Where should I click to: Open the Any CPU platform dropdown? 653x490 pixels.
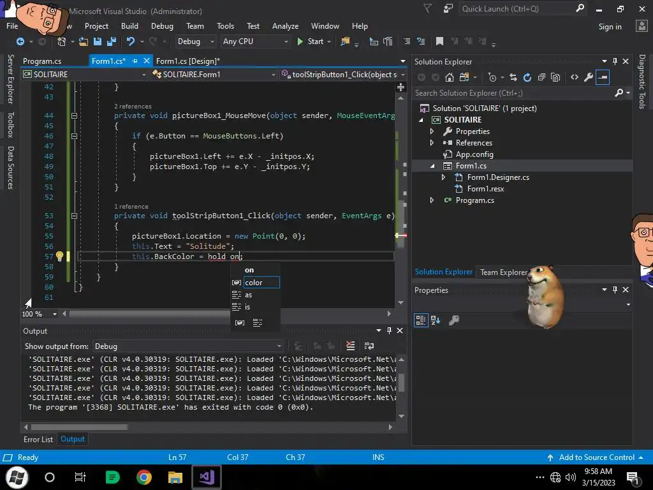255,41
